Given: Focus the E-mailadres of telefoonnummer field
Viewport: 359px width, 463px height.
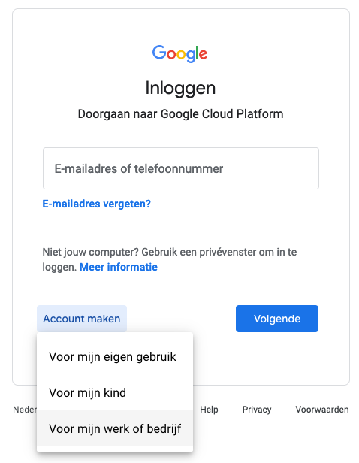Looking at the screenshot, I should 181,168.
